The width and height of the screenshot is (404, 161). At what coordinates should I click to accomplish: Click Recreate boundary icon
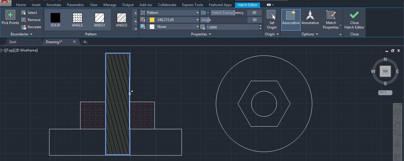click(x=24, y=27)
